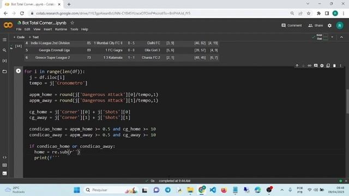349x196 pixels.
Task: Open Chrome three-dot menu
Action: pos(344,13)
